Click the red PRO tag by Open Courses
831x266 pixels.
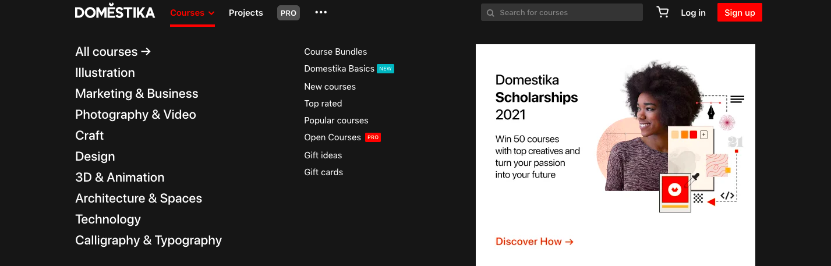coord(373,137)
